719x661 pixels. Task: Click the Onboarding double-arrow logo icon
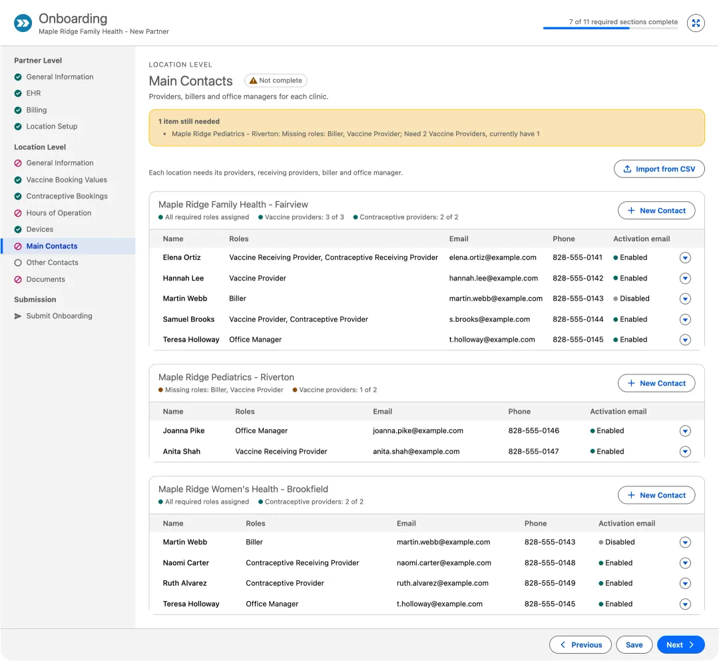click(23, 23)
